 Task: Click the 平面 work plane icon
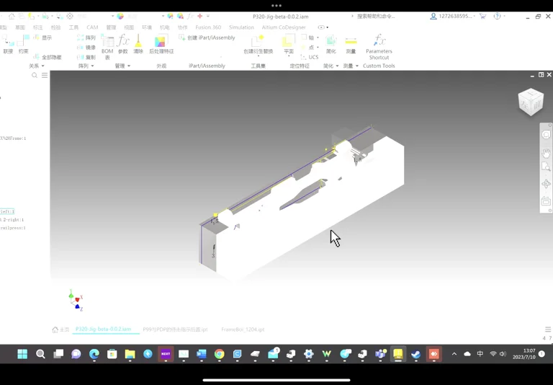coord(289,41)
